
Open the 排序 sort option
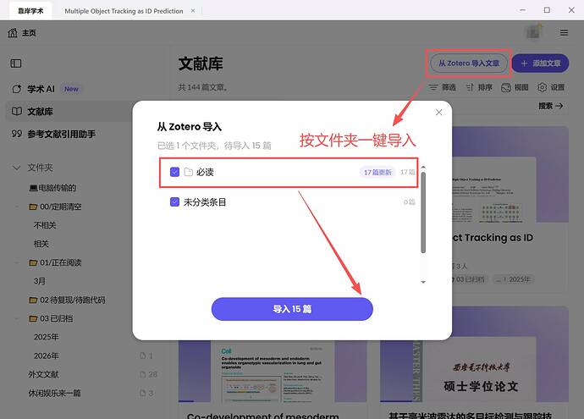tap(479, 87)
